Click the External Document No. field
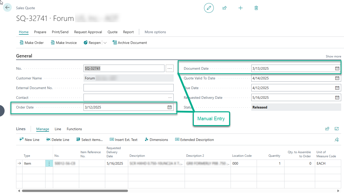This screenshot has height=193, width=344. (x=128, y=88)
